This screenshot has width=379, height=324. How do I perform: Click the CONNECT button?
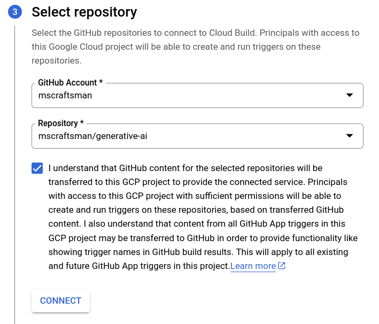click(60, 300)
